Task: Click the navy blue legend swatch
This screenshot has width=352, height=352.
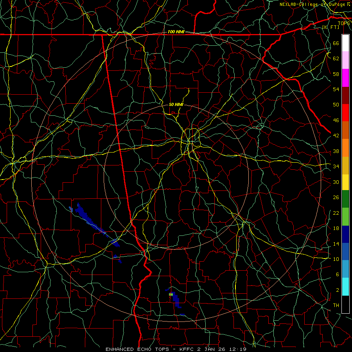Action: [x=345, y=234]
